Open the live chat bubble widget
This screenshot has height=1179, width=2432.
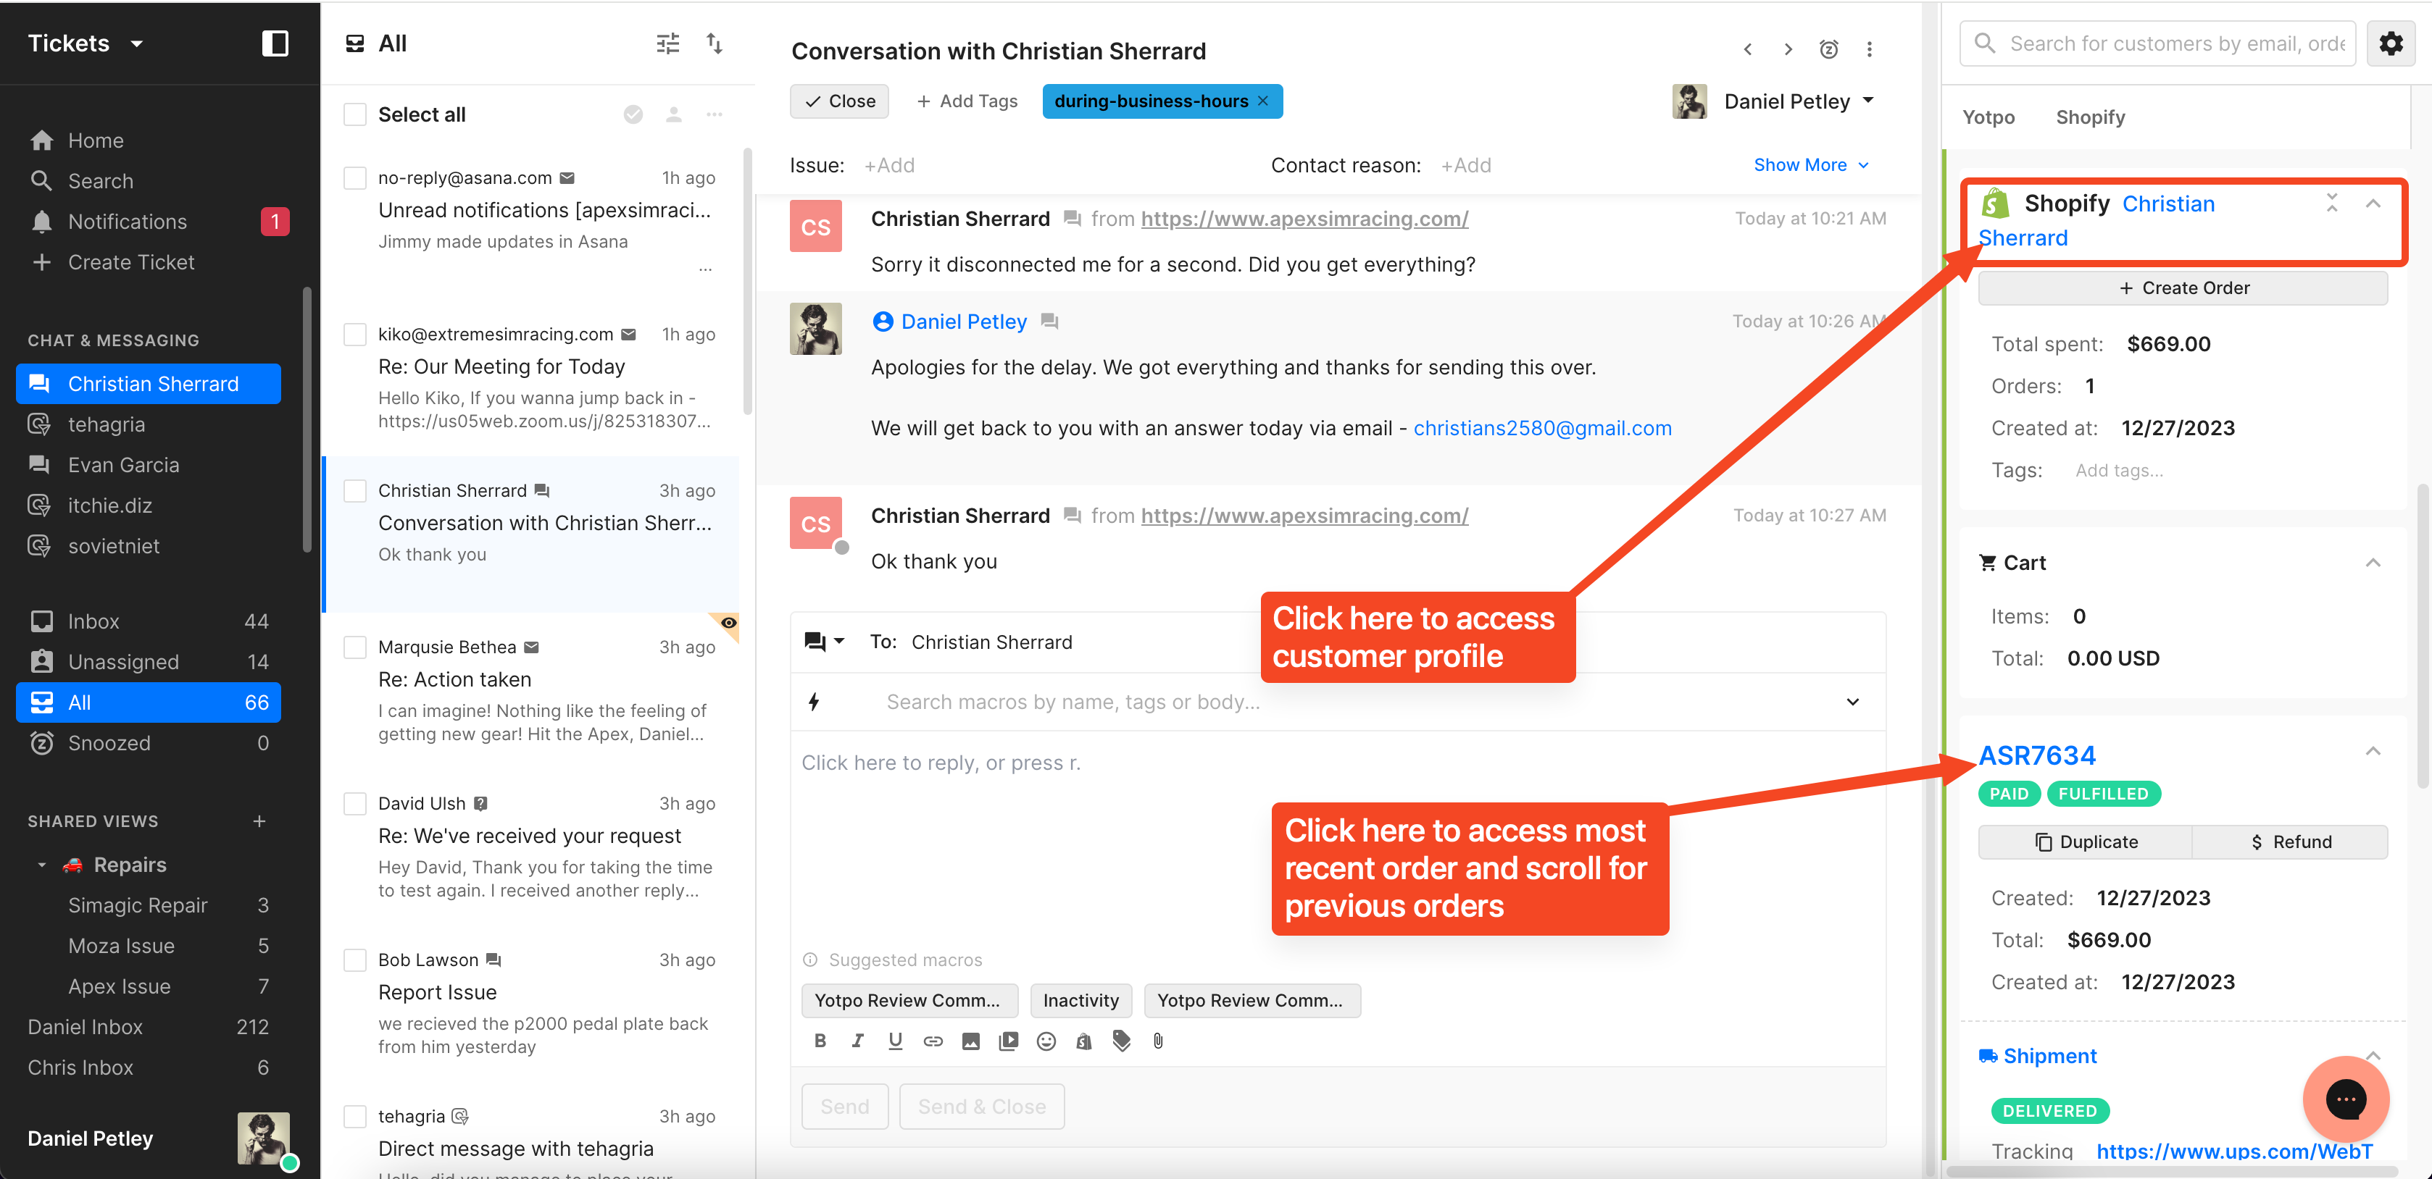[x=2345, y=1099]
